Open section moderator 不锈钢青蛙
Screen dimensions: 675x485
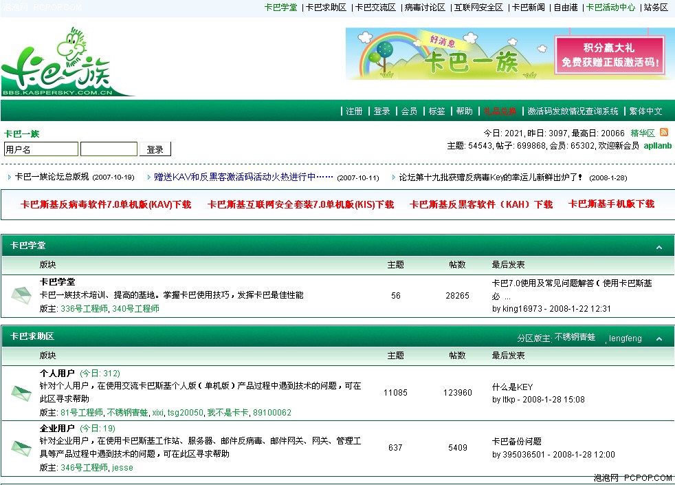[575, 337]
